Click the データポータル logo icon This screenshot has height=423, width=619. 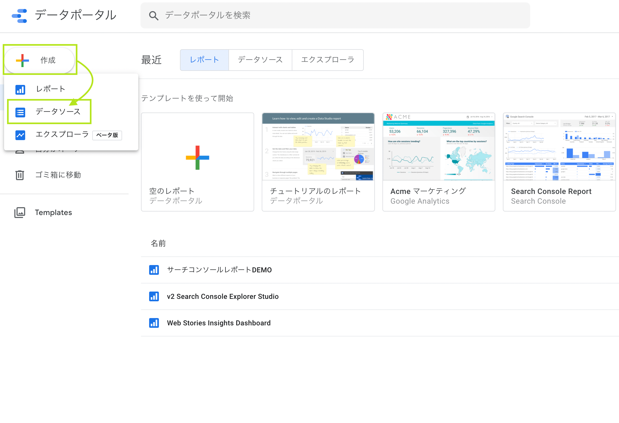19,15
